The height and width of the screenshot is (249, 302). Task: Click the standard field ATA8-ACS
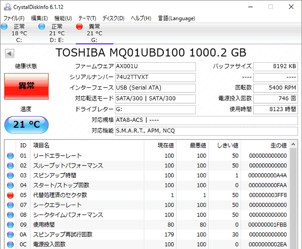click(x=207, y=120)
